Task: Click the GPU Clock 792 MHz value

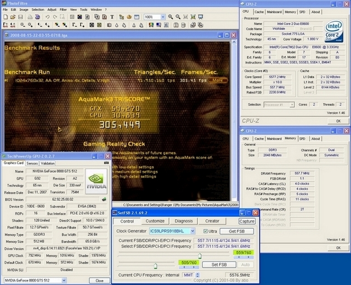Action: [x=35, y=255]
